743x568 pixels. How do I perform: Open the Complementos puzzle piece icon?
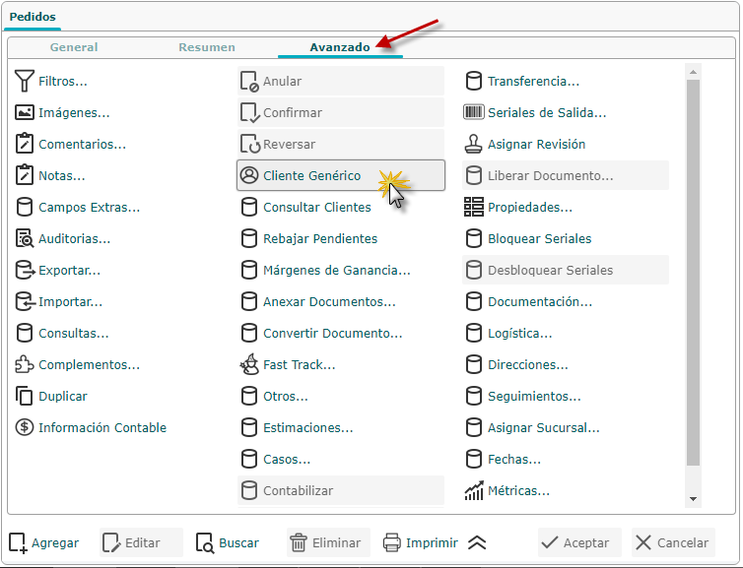[25, 364]
